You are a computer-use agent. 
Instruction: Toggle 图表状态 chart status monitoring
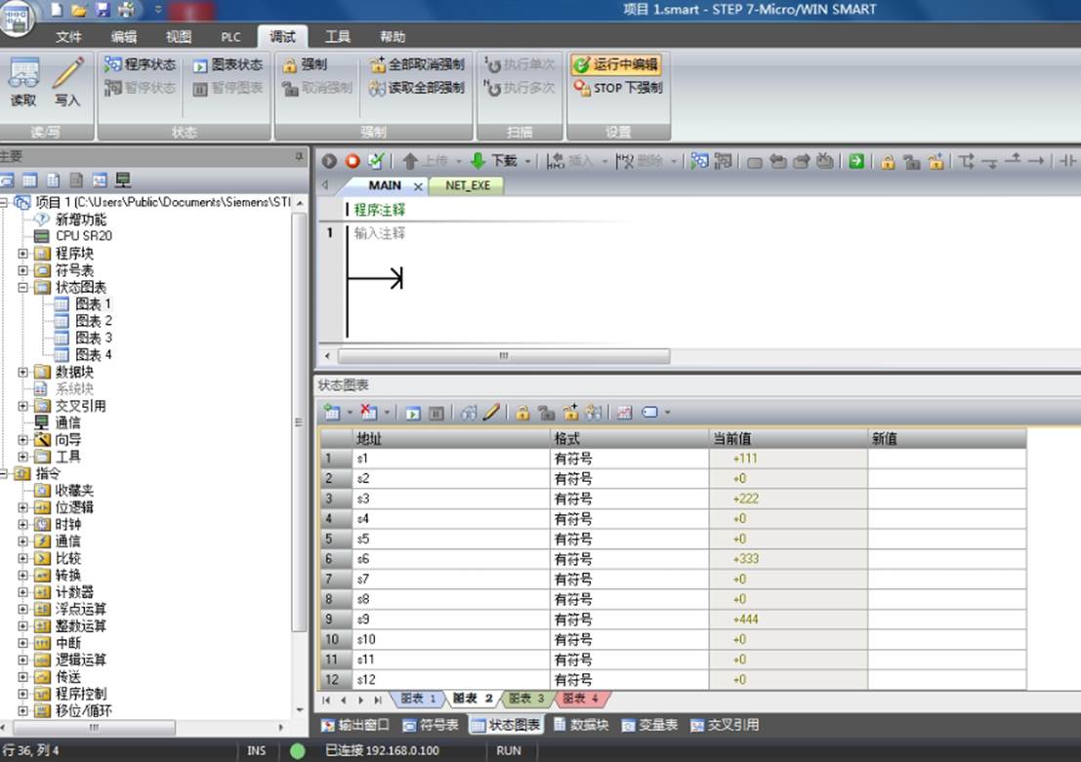(x=228, y=64)
